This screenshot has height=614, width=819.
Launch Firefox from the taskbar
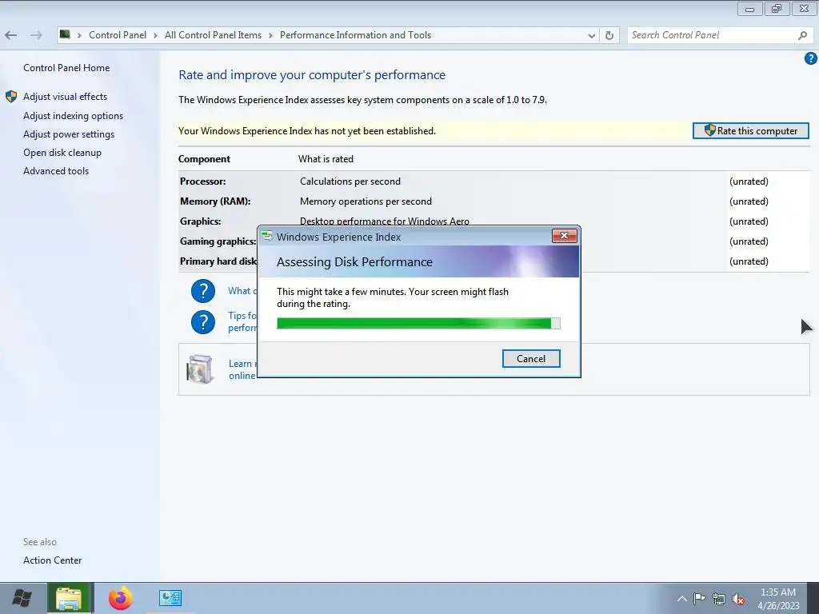coord(121,598)
